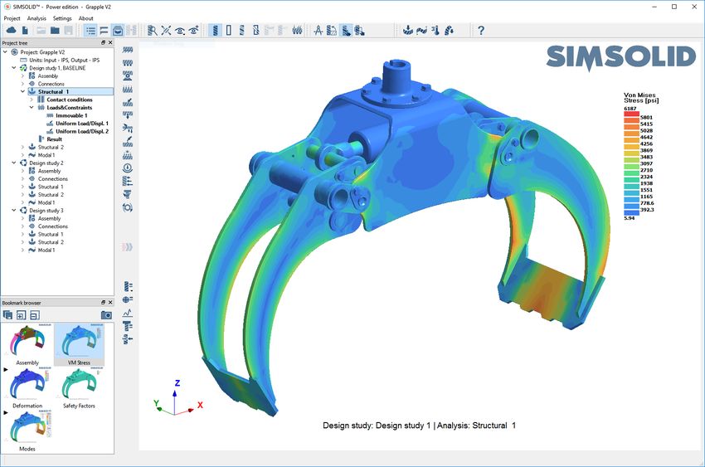Screen dimensions: 705x467
Task: Click the green 2710 legend color band
Action: coord(631,167)
